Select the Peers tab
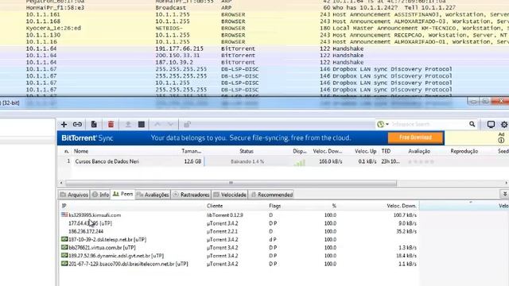The image size is (509, 286). coord(122,194)
